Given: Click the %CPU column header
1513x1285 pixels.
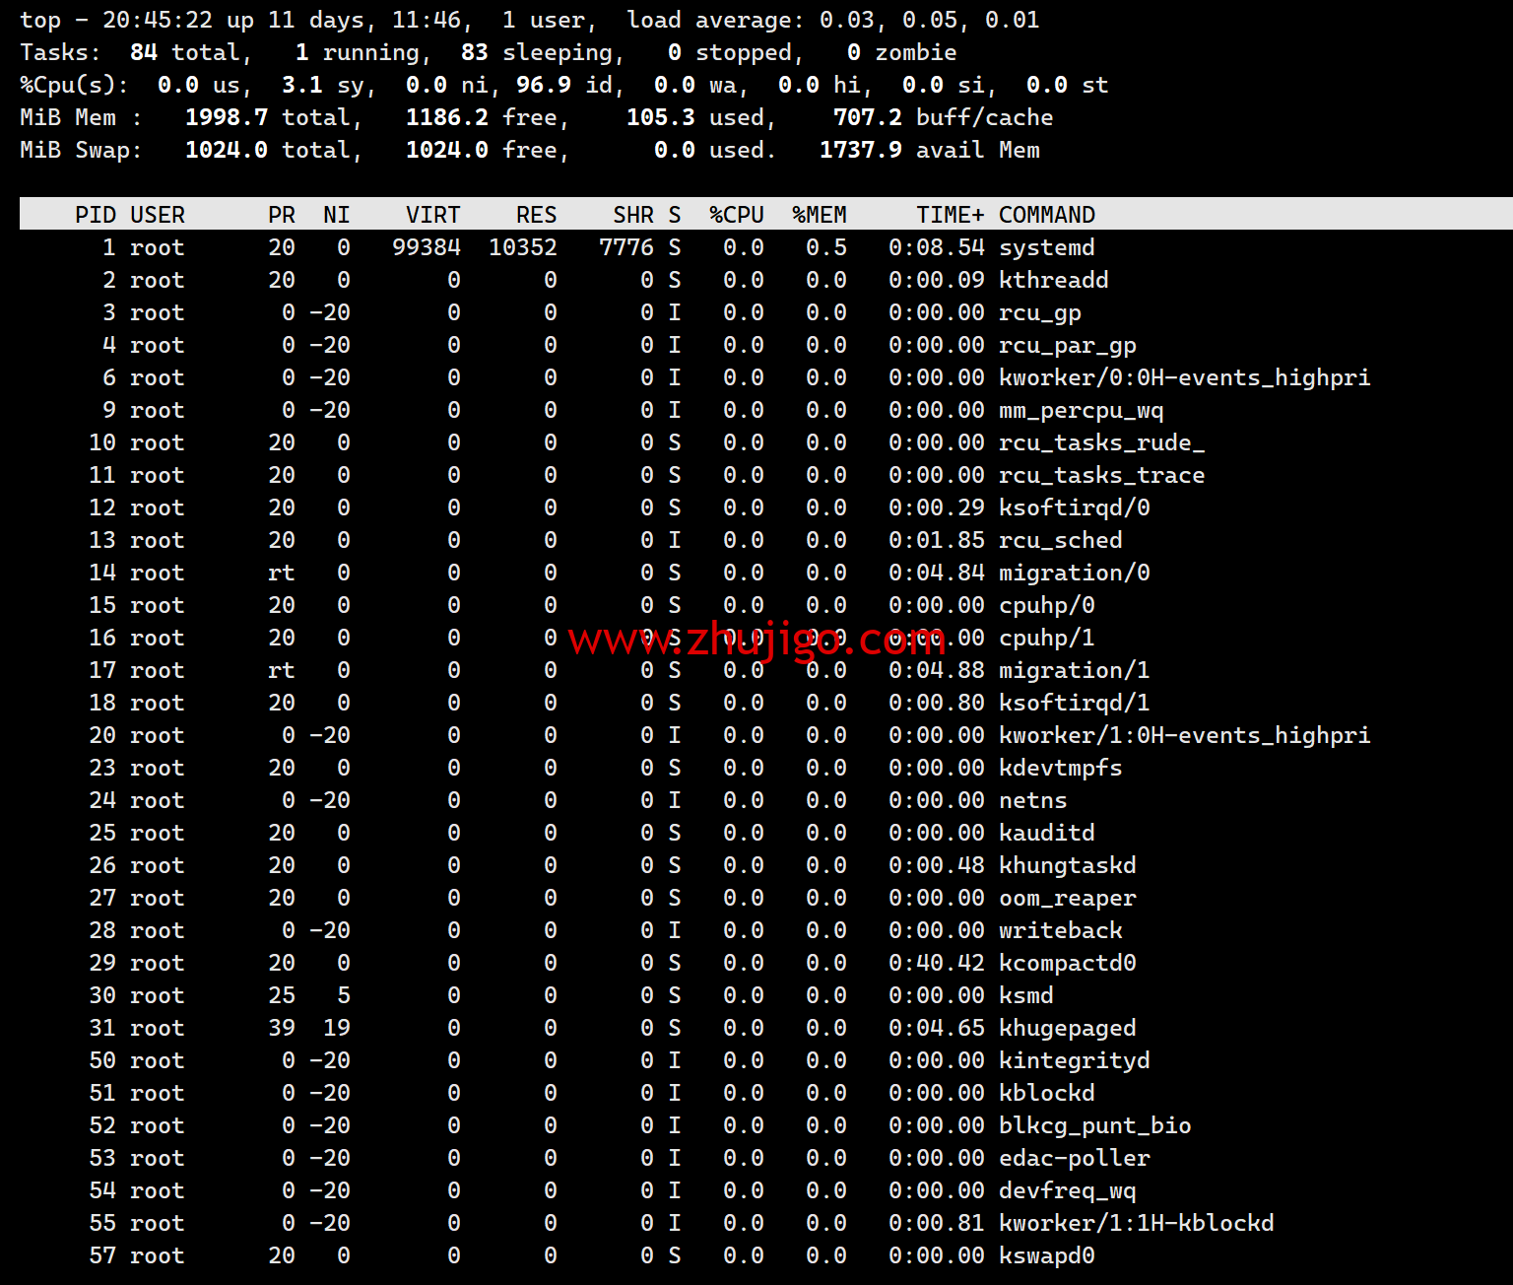Looking at the screenshot, I should click(736, 215).
